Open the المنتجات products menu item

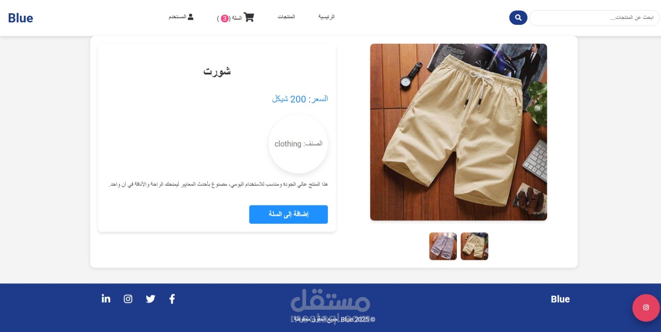[x=286, y=17]
